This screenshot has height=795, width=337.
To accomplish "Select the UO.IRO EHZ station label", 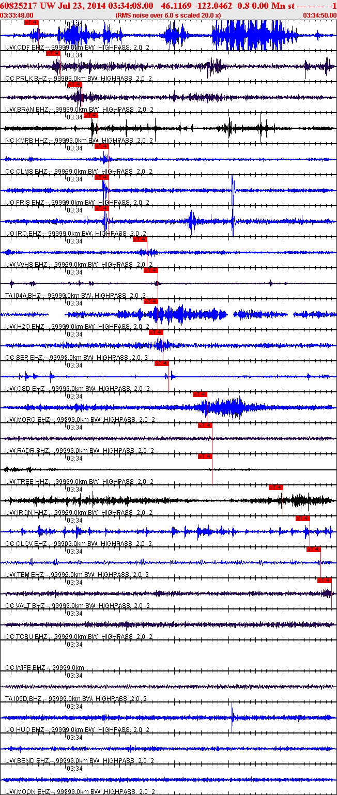I will pyautogui.click(x=23, y=233).
